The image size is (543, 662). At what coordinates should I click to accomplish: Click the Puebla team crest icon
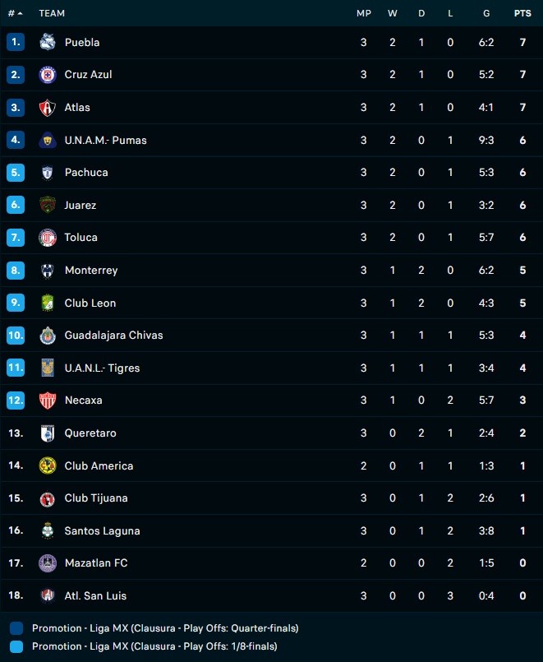pos(47,42)
